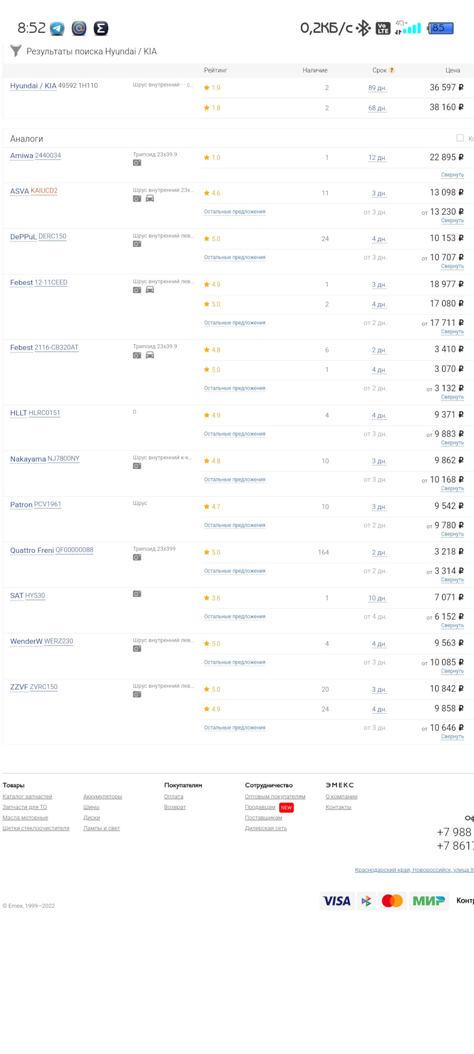Click the 89 дн. delivery term
Viewport: 474px width, 1054px height.
(x=377, y=88)
